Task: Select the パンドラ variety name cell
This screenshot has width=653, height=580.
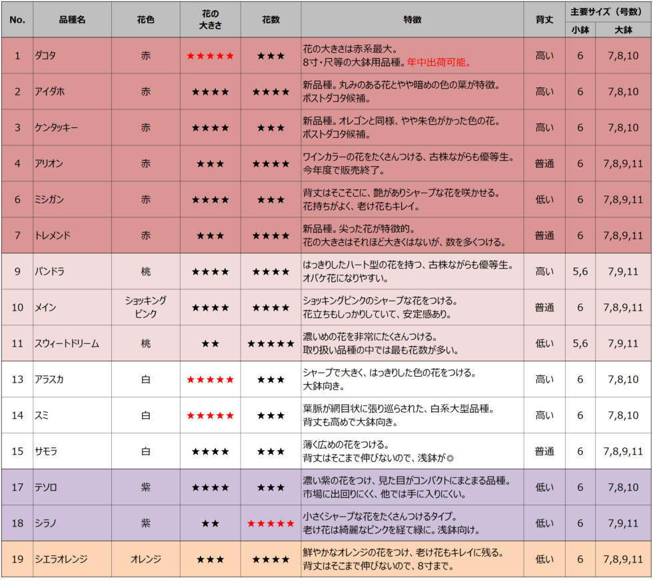Action: tap(51, 272)
